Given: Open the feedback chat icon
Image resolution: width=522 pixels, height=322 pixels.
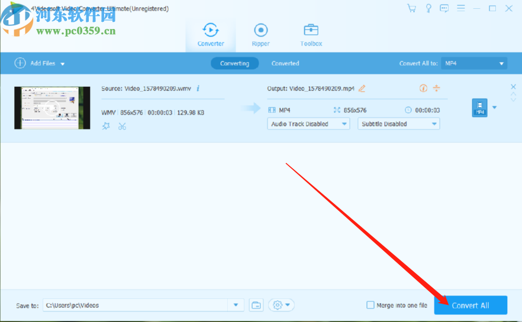Looking at the screenshot, I should pyautogui.click(x=444, y=8).
